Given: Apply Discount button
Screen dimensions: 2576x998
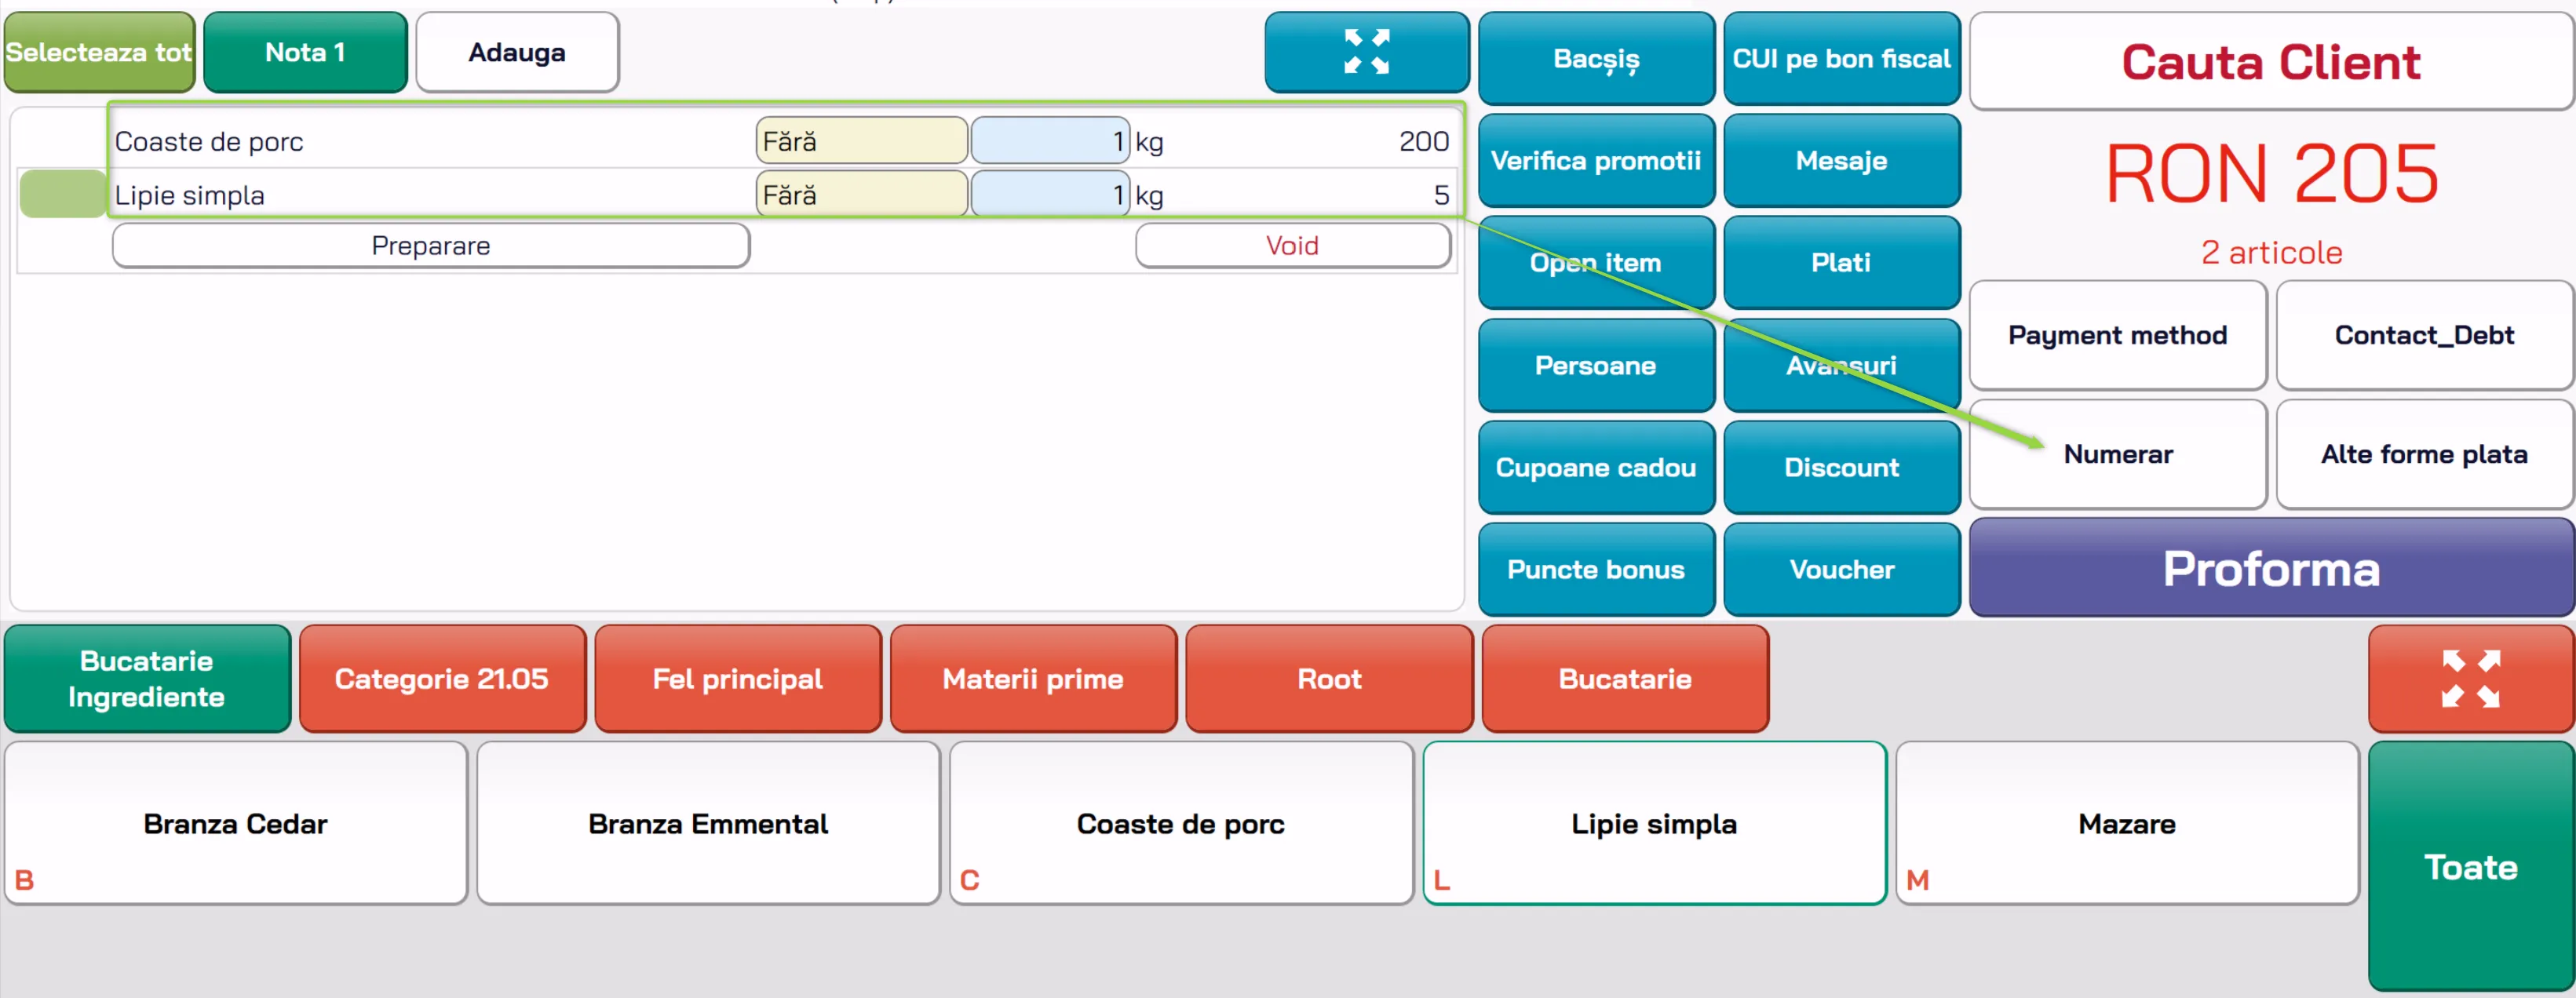Looking at the screenshot, I should click(1841, 467).
